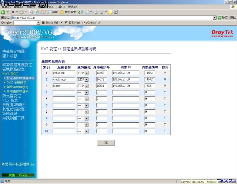Screen dimensions: 237x184
Task: Check enable box for row 10
Action: pyautogui.click(x=165, y=131)
